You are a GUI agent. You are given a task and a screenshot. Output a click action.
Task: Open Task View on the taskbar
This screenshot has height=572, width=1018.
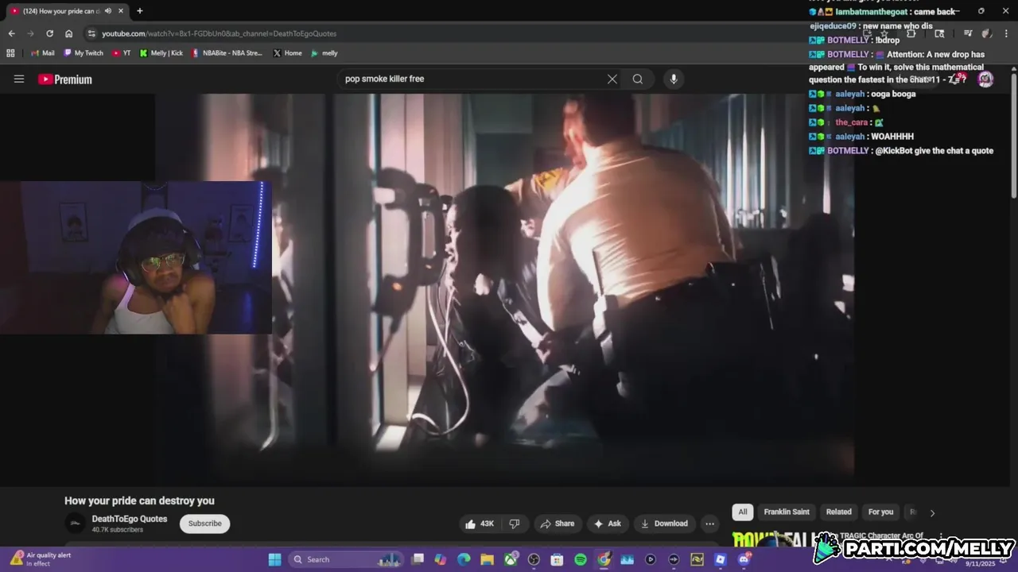coord(418,559)
